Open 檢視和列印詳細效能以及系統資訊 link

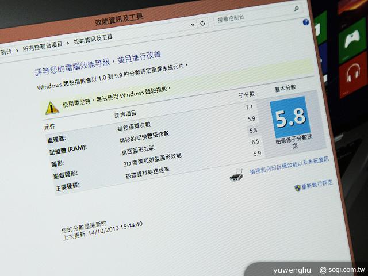pyautogui.click(x=289, y=165)
